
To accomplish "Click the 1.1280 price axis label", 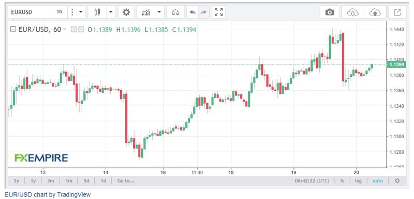I will pyautogui.click(x=396, y=152).
